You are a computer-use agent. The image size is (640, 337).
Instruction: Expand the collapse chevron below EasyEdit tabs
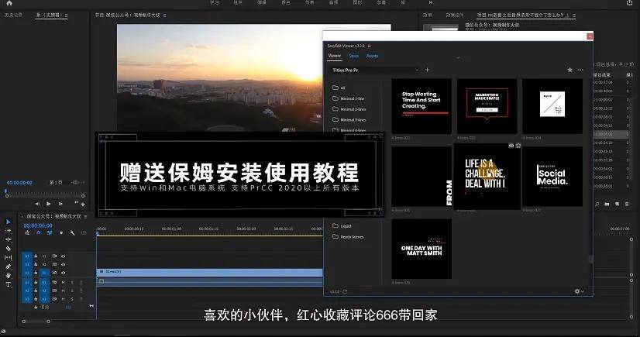click(x=458, y=58)
